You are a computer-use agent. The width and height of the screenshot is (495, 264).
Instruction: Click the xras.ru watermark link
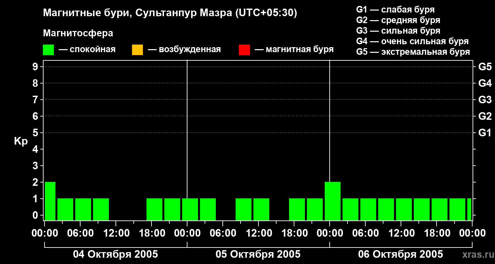tap(477, 255)
